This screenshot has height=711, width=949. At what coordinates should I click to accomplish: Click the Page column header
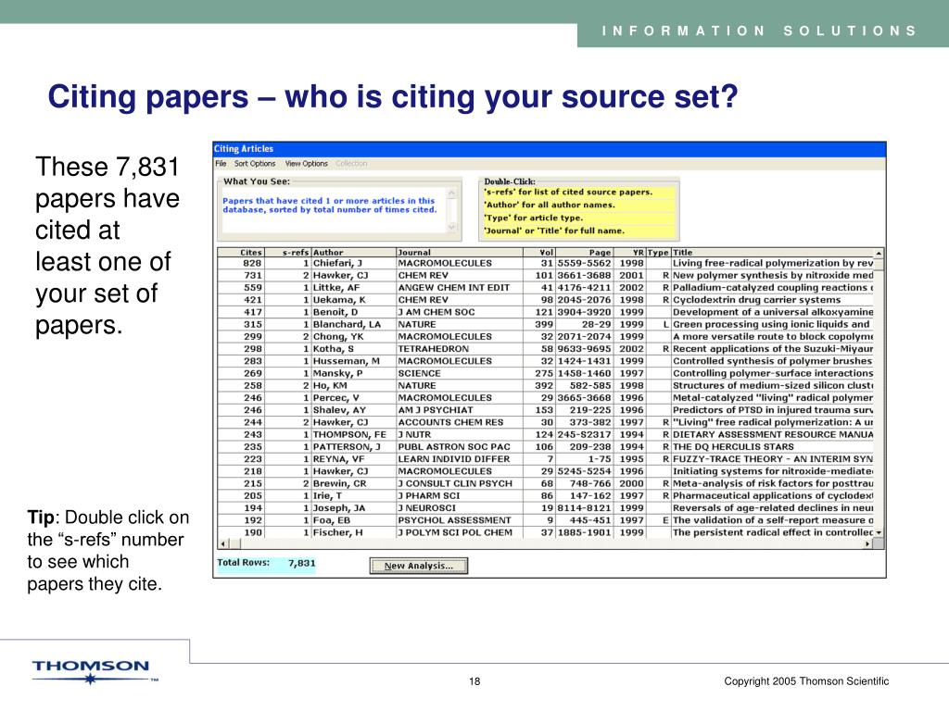tap(584, 252)
